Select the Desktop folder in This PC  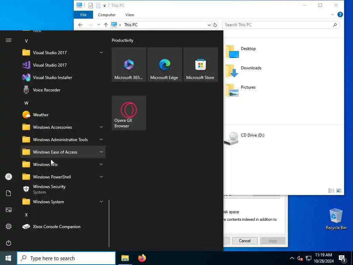[x=241, y=51]
